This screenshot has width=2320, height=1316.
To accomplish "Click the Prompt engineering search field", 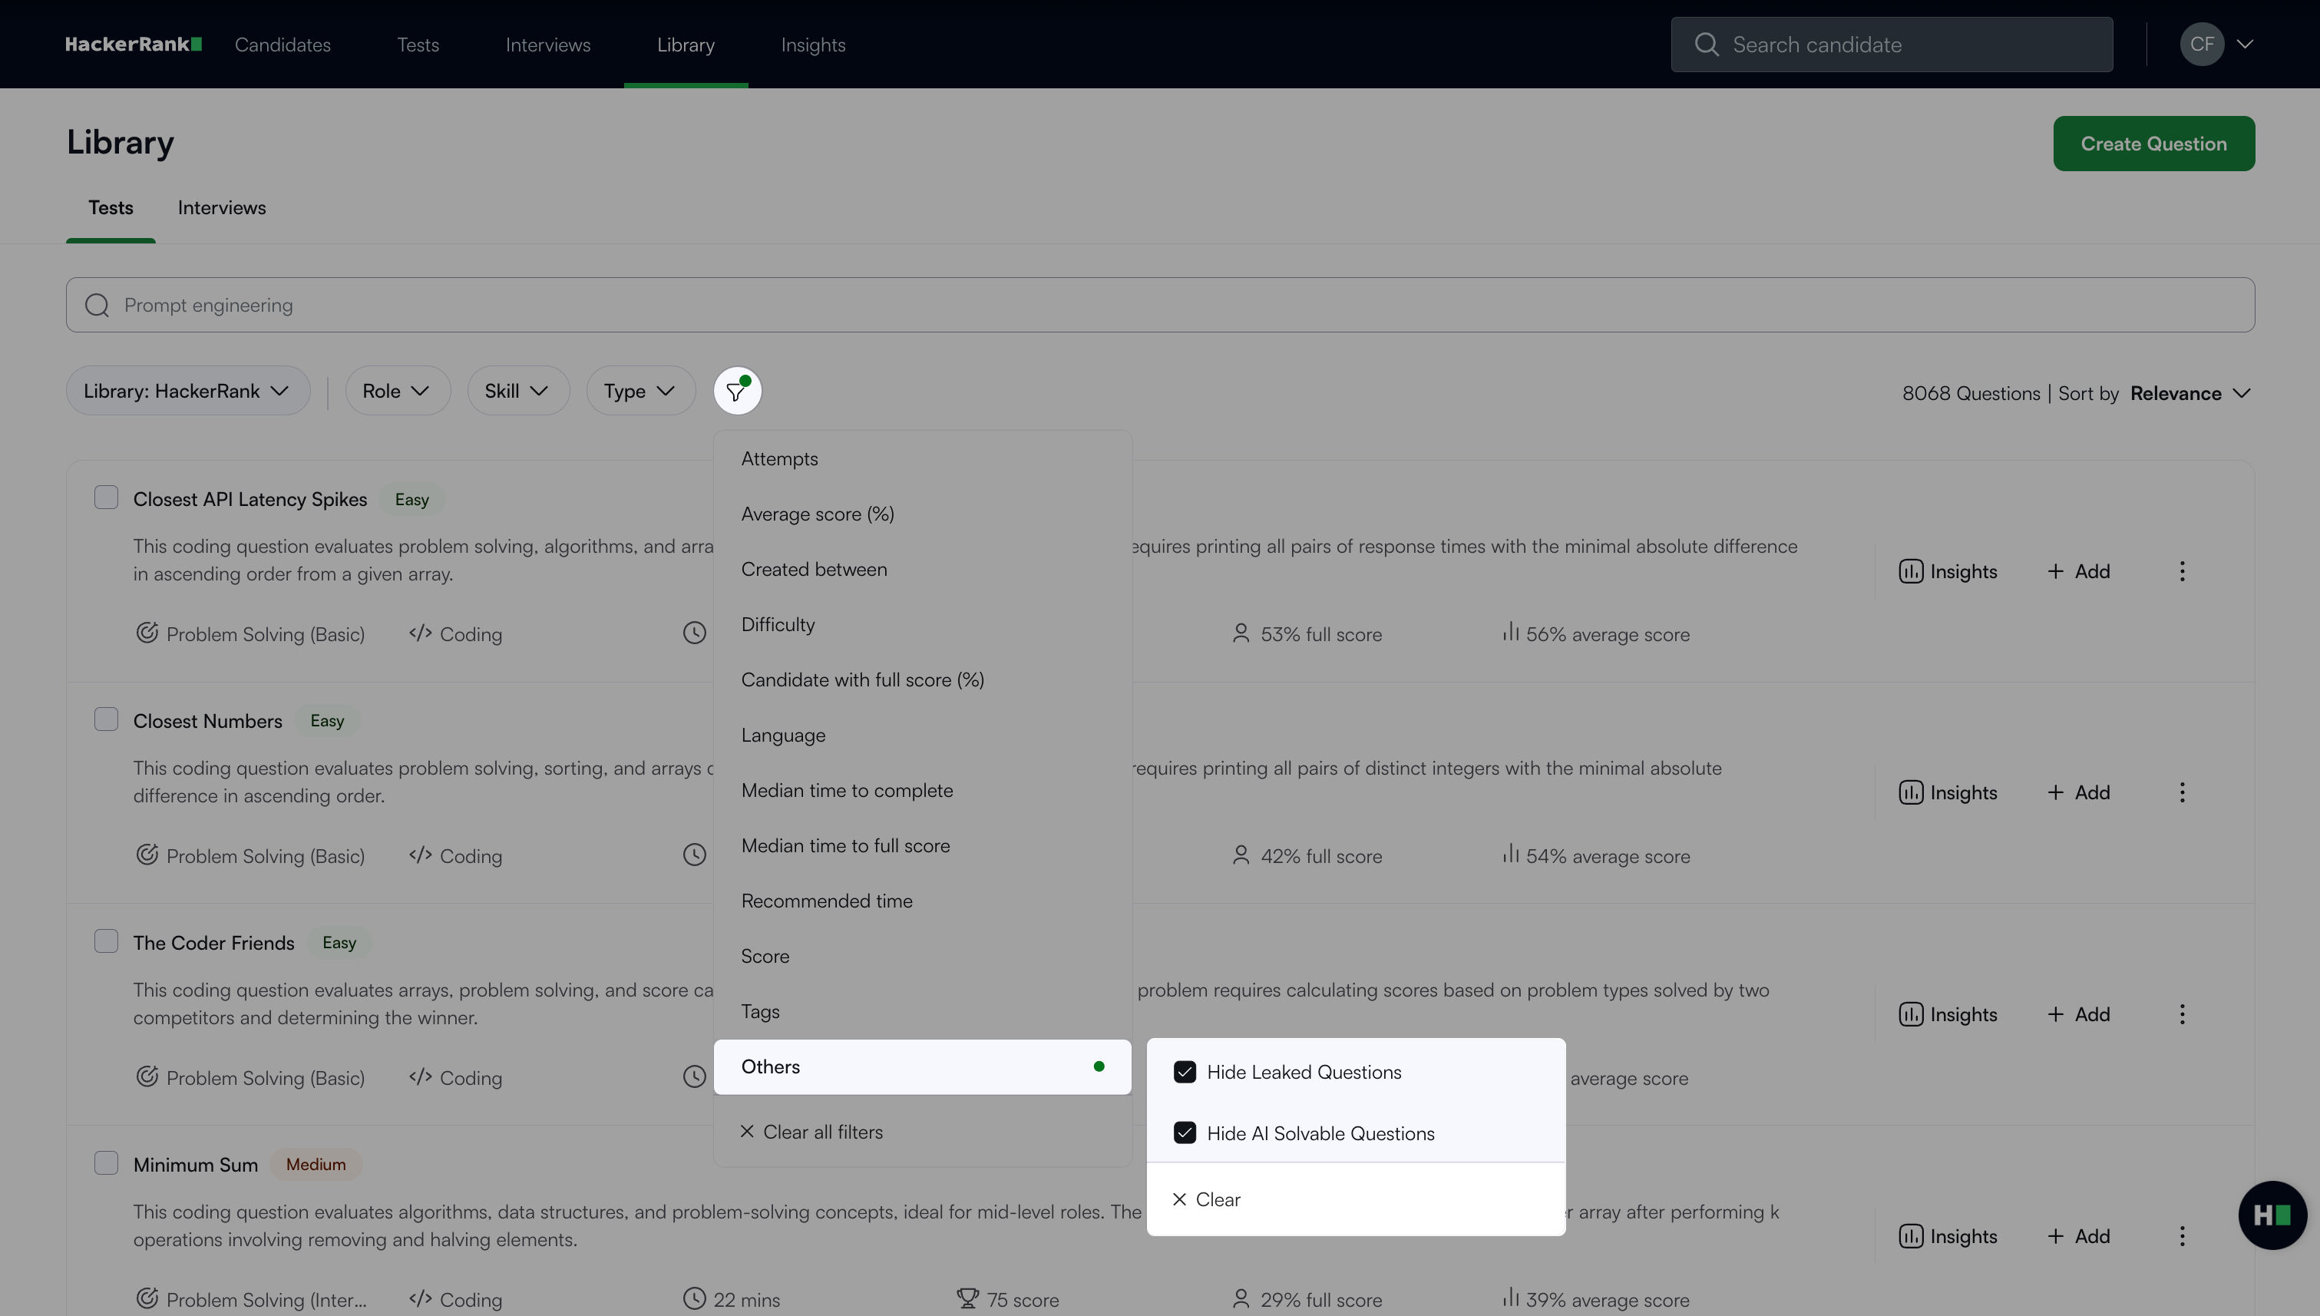I will pyautogui.click(x=1159, y=306).
